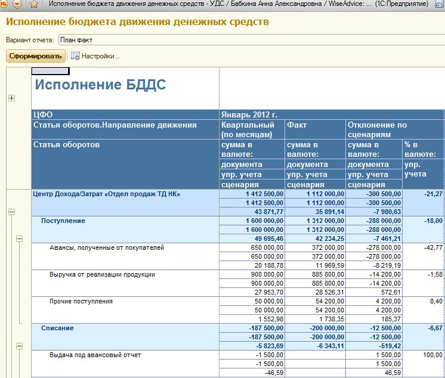This screenshot has height=378, width=445.
Task: Click the save diskette icon in title bar
Action: pos(440,4)
